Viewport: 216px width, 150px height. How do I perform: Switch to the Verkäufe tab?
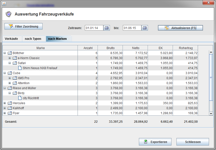point(11,39)
